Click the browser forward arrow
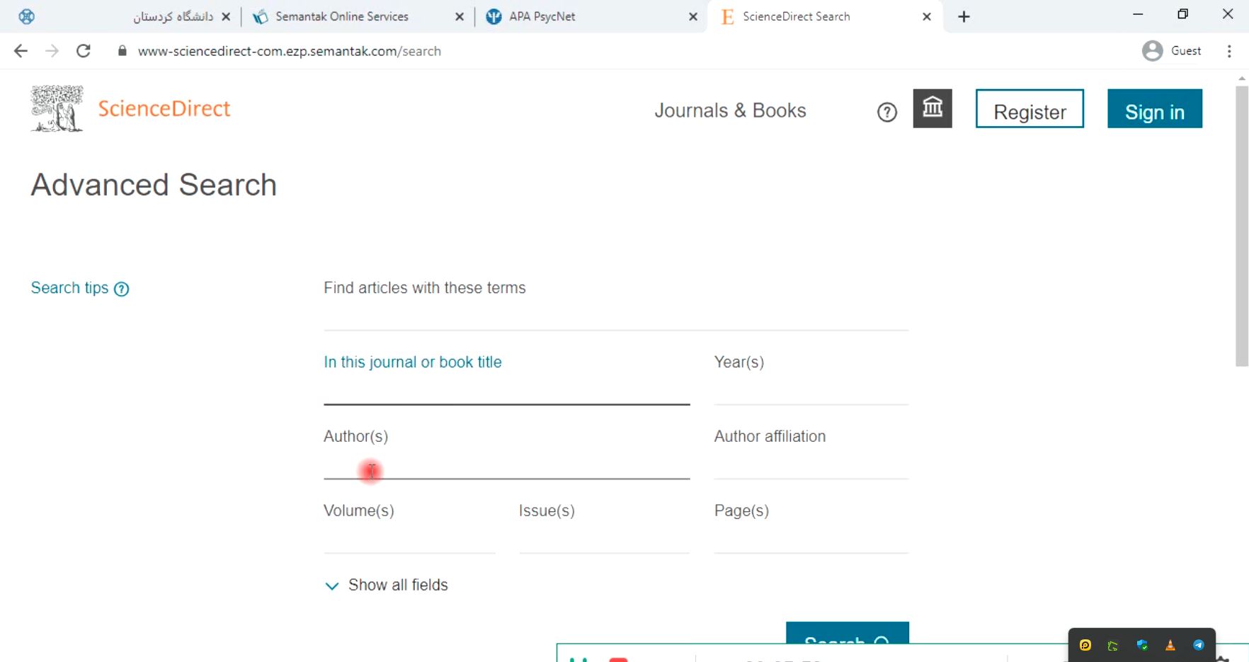The image size is (1249, 662). click(x=52, y=51)
